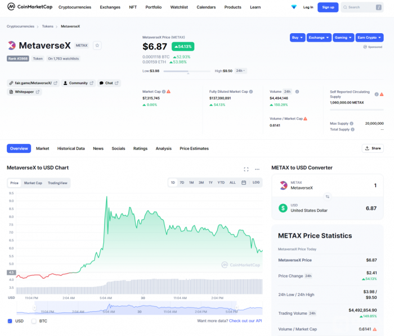
Task: Toggle LOG scale on chart
Action: 256,183
